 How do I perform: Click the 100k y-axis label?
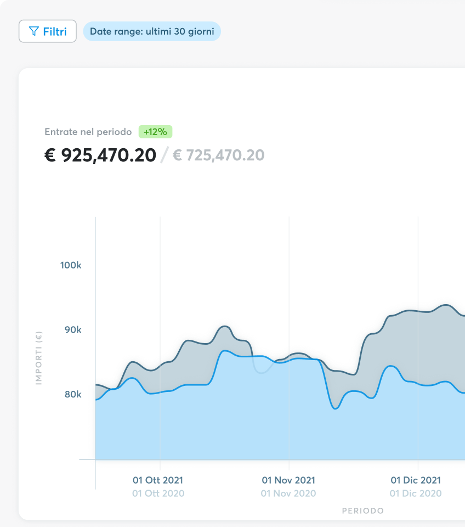(x=71, y=265)
